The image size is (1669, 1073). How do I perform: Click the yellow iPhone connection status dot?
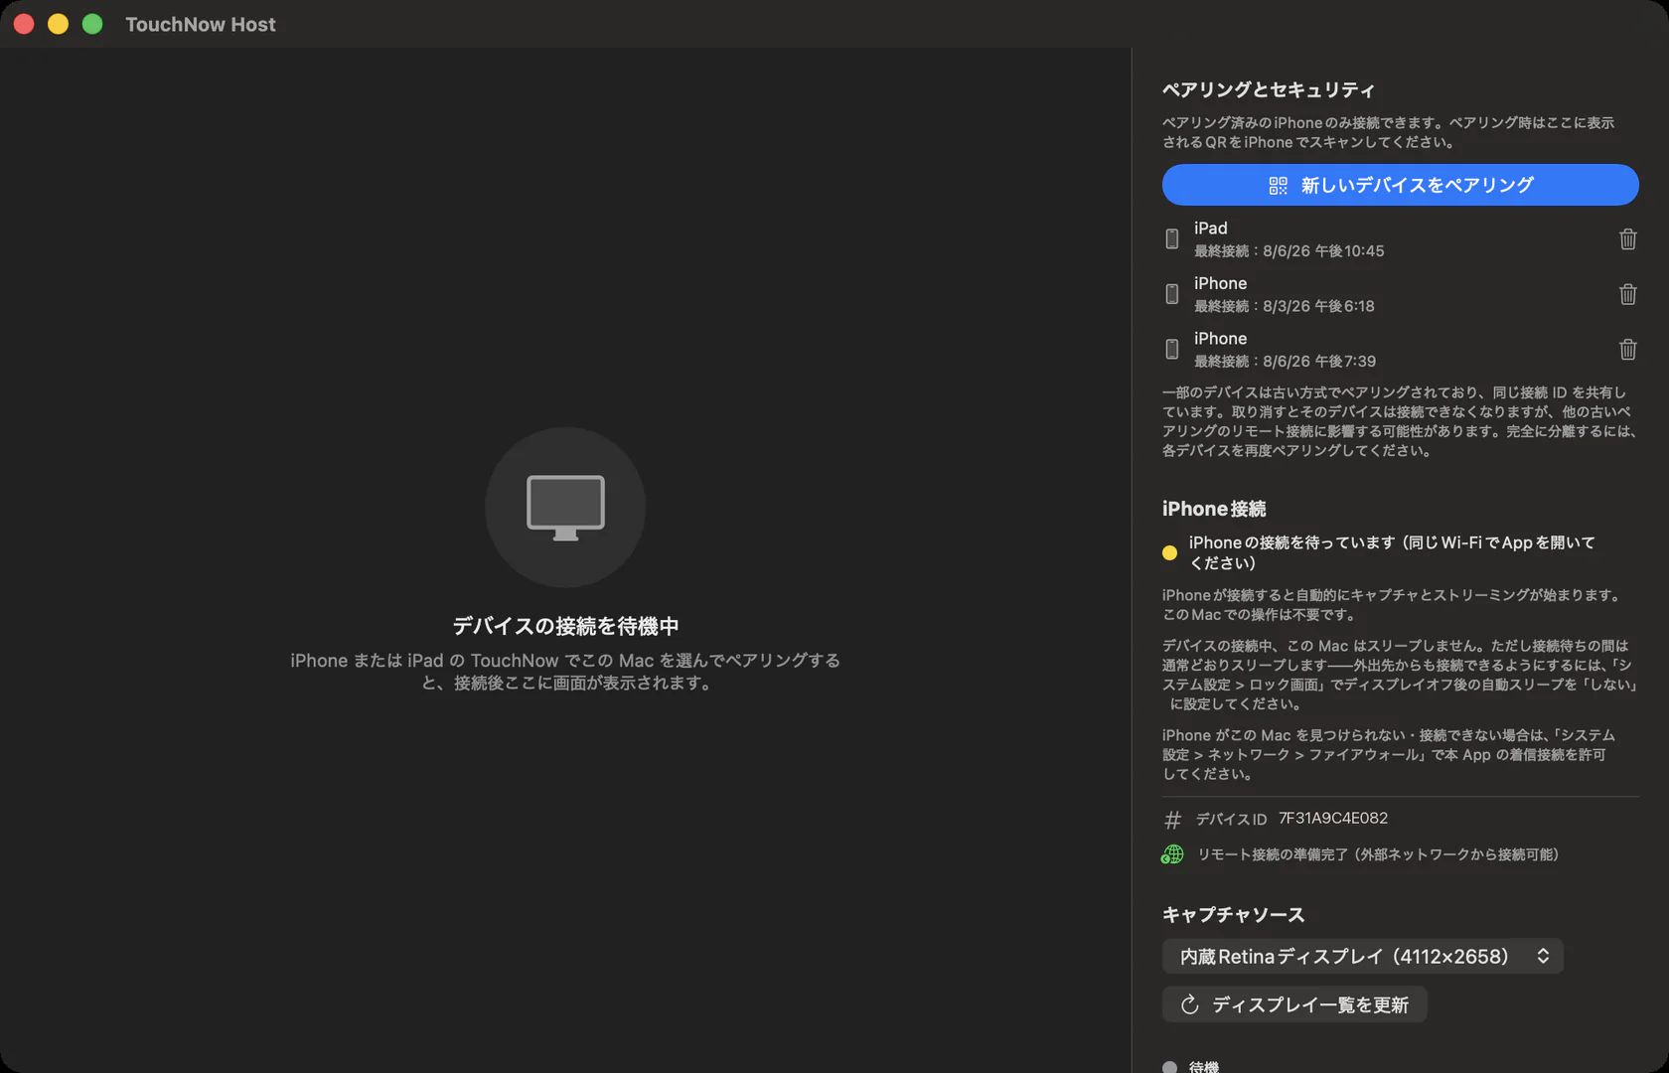tap(1169, 553)
